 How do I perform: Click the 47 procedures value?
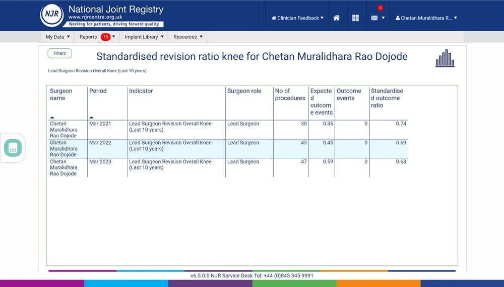click(x=304, y=162)
